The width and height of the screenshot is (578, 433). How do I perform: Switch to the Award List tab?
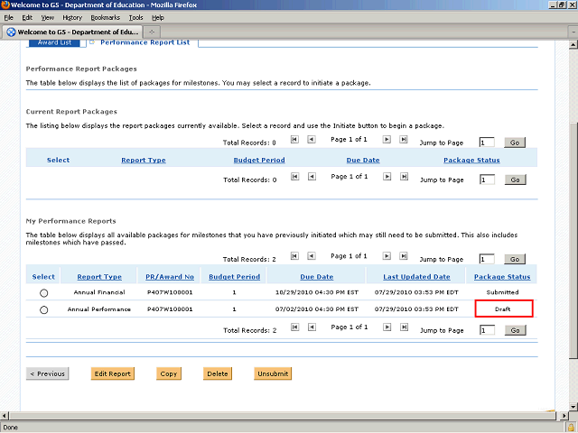click(57, 41)
